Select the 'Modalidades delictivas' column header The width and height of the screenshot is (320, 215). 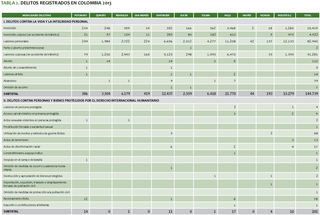37,15
